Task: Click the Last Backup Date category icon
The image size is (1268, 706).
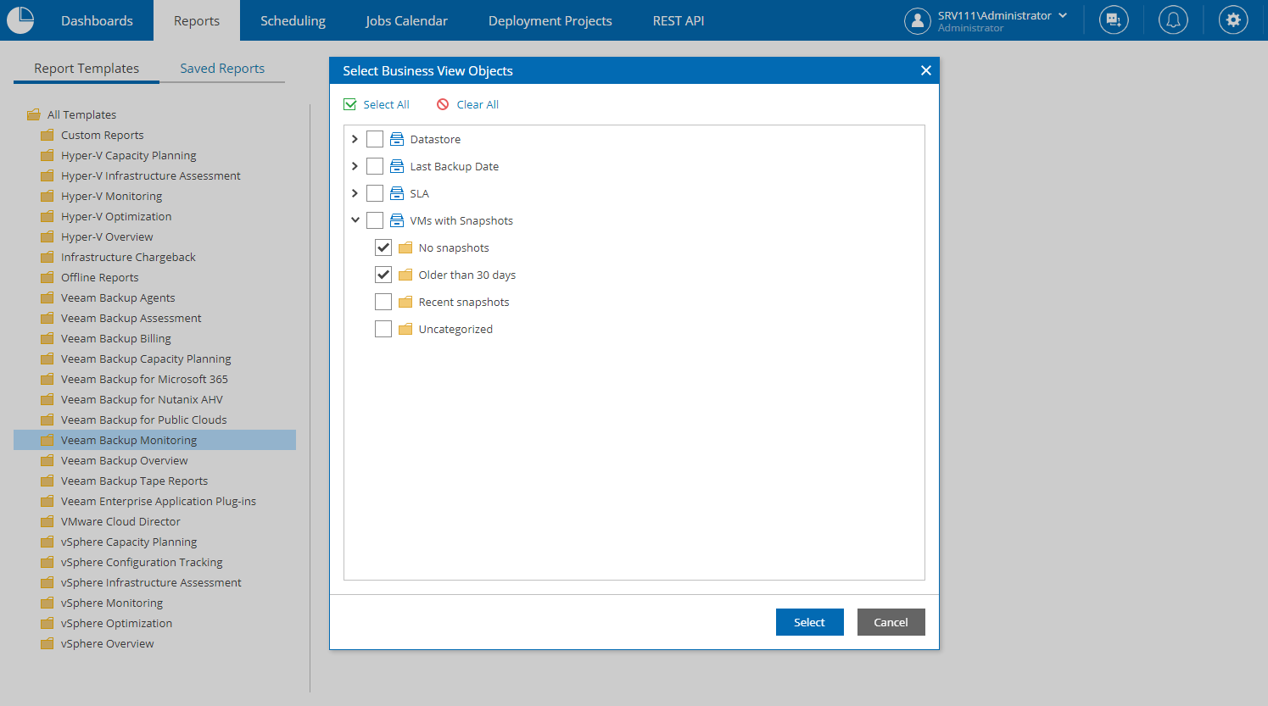Action: (397, 166)
